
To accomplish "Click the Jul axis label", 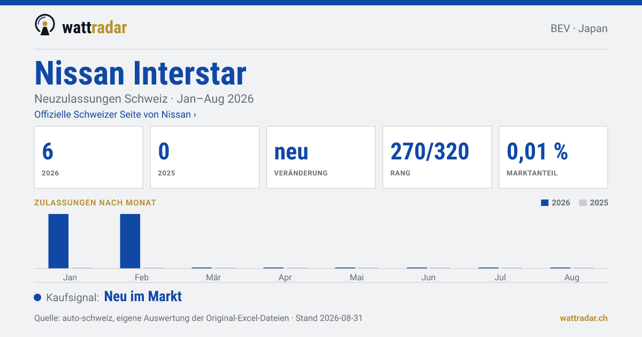I will (x=500, y=277).
